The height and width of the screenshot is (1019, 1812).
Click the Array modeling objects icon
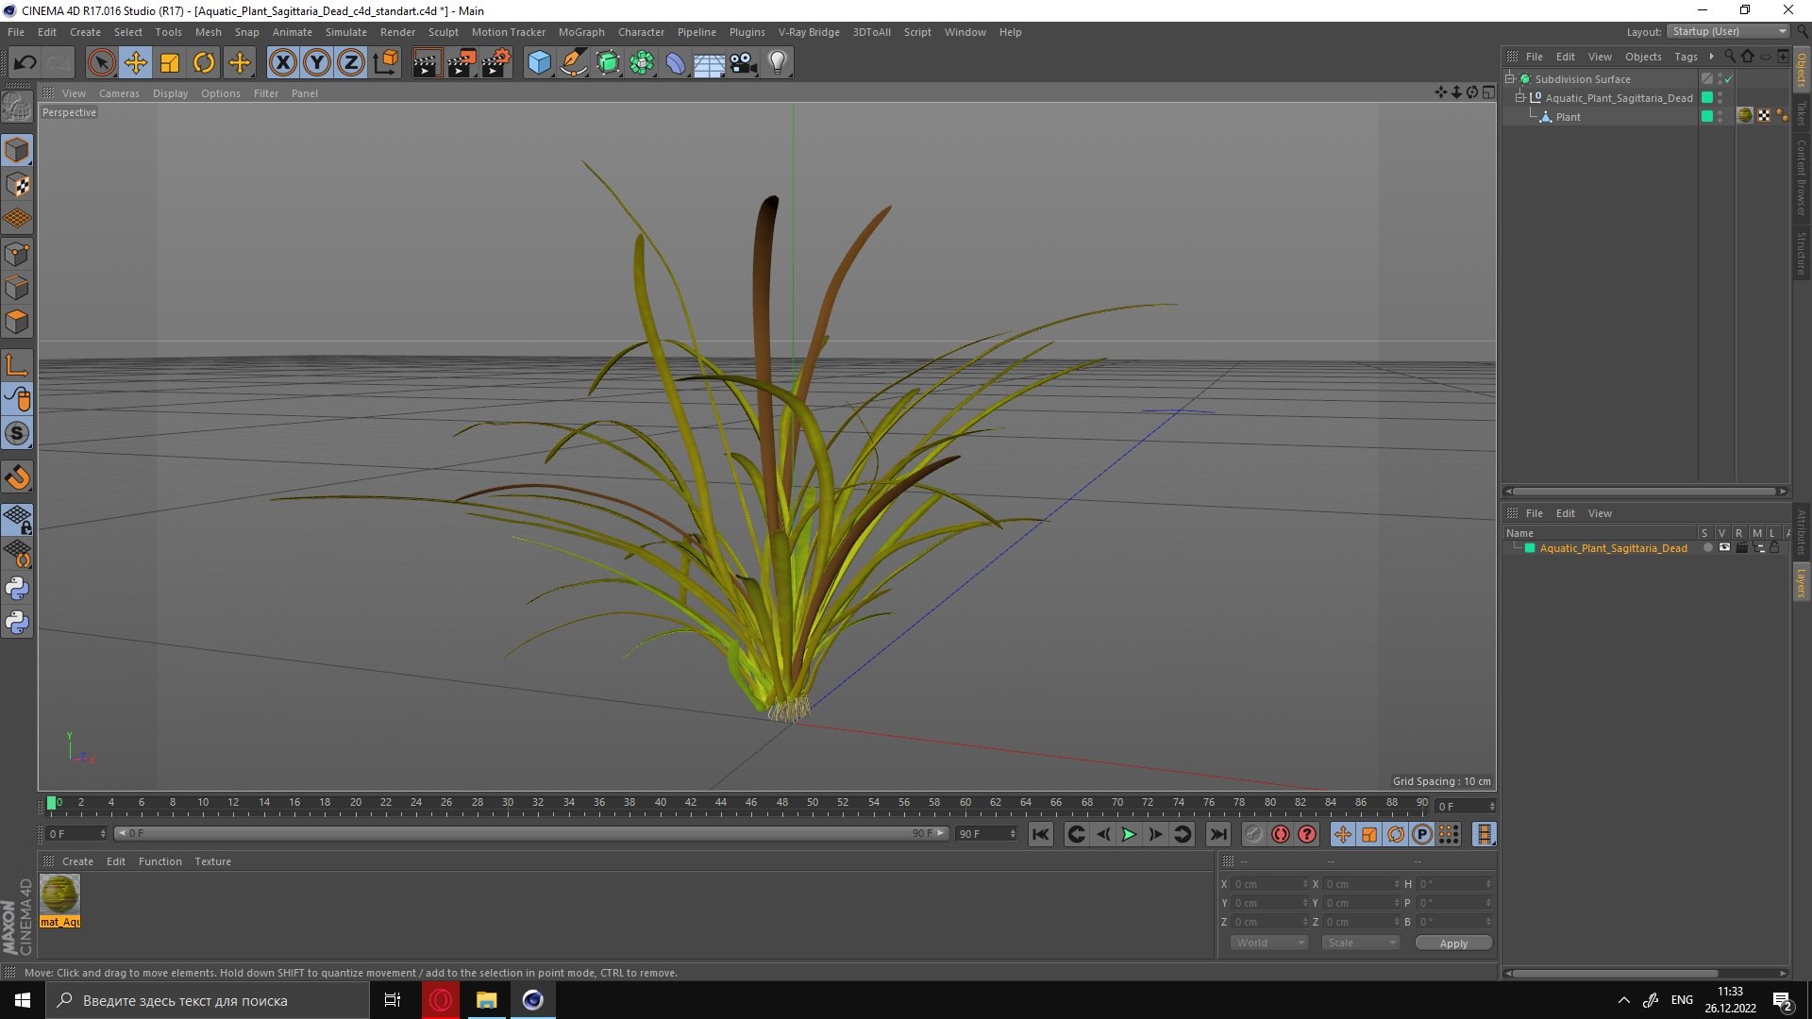(642, 63)
